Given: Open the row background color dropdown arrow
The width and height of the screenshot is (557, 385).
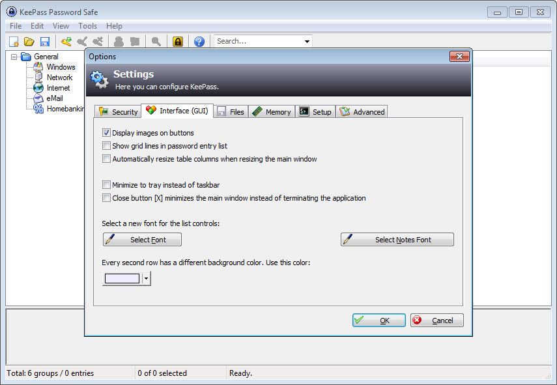Looking at the screenshot, I should pos(147,278).
